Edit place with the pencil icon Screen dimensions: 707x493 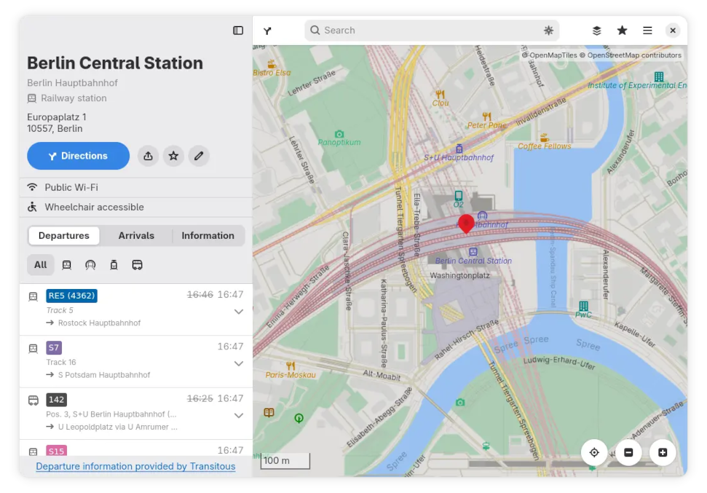(198, 156)
